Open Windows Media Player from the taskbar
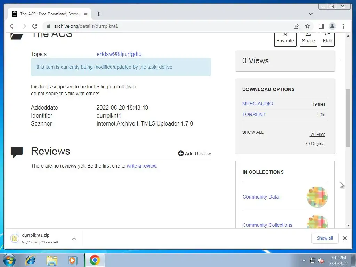This screenshot has height=267, width=356. (73, 260)
